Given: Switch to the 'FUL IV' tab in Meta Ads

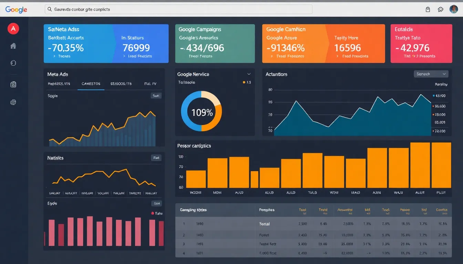Looking at the screenshot, I should (x=150, y=84).
